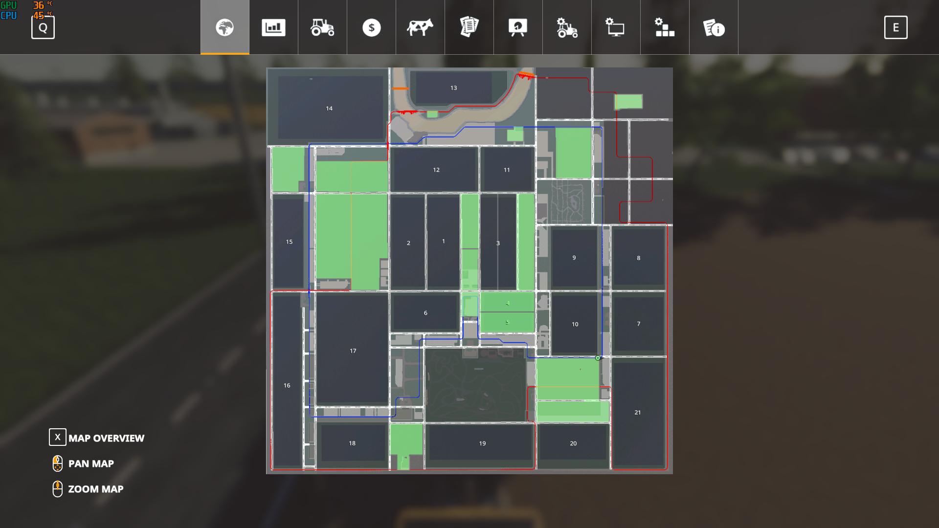
Task: Select field 13 near the river
Action: pos(453,88)
